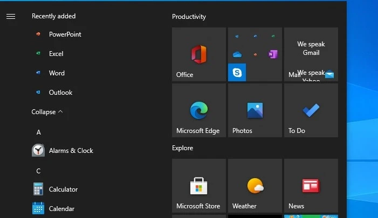This screenshot has height=218, width=378.
Task: Open the Mail live tile
Action: tap(311, 54)
